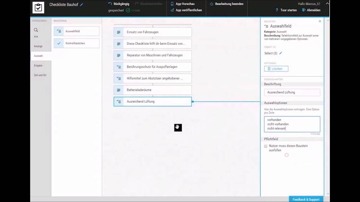Edit Objekt-ID Select (3) pencil icon
The width and height of the screenshot is (360, 202).
click(280, 53)
